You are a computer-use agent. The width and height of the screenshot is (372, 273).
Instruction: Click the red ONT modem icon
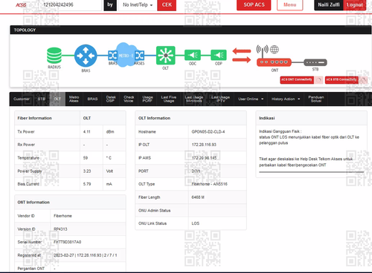(x=274, y=62)
